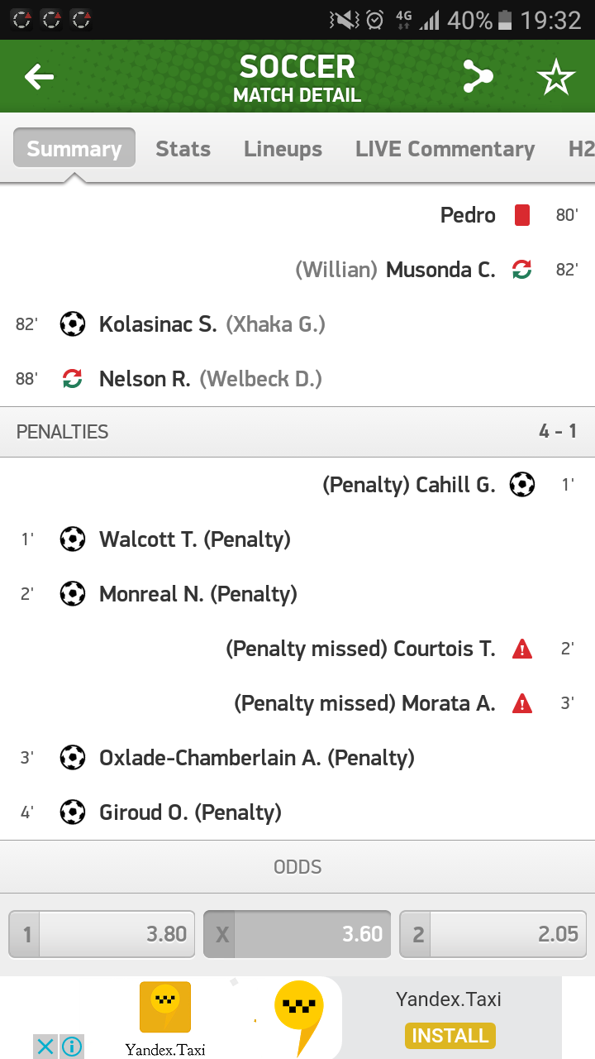This screenshot has width=595, height=1059.
Task: Tap substitution icon next to Musonda C.
Action: click(521, 270)
